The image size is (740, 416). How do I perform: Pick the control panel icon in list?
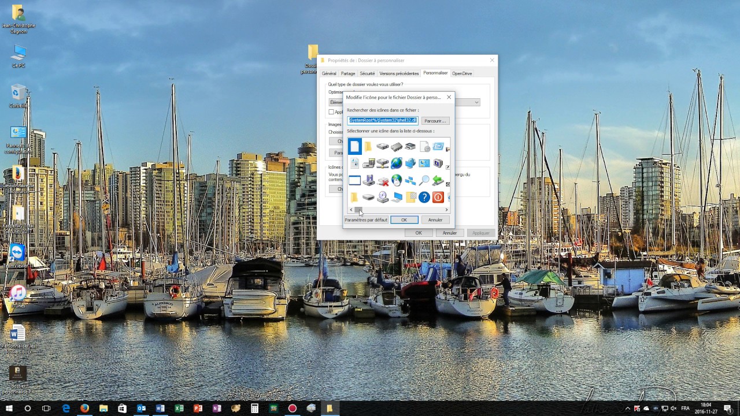[x=424, y=164]
